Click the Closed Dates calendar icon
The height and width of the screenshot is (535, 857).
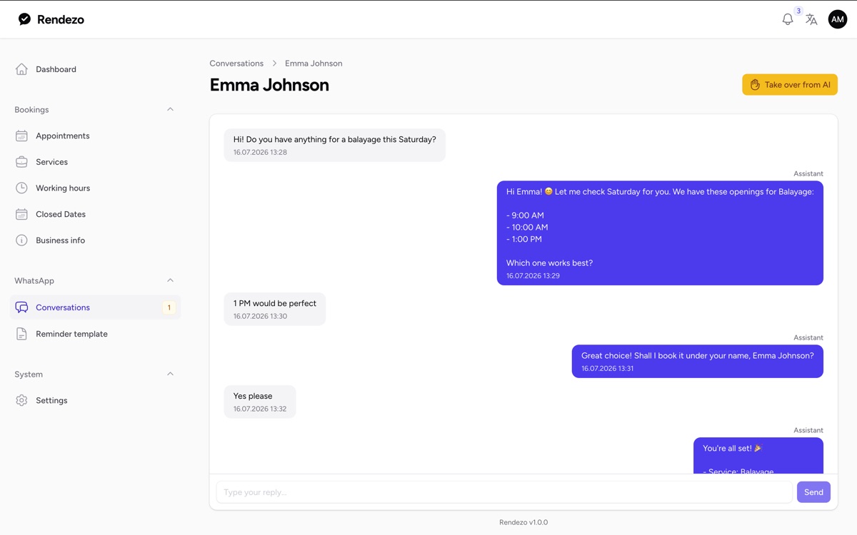21,214
